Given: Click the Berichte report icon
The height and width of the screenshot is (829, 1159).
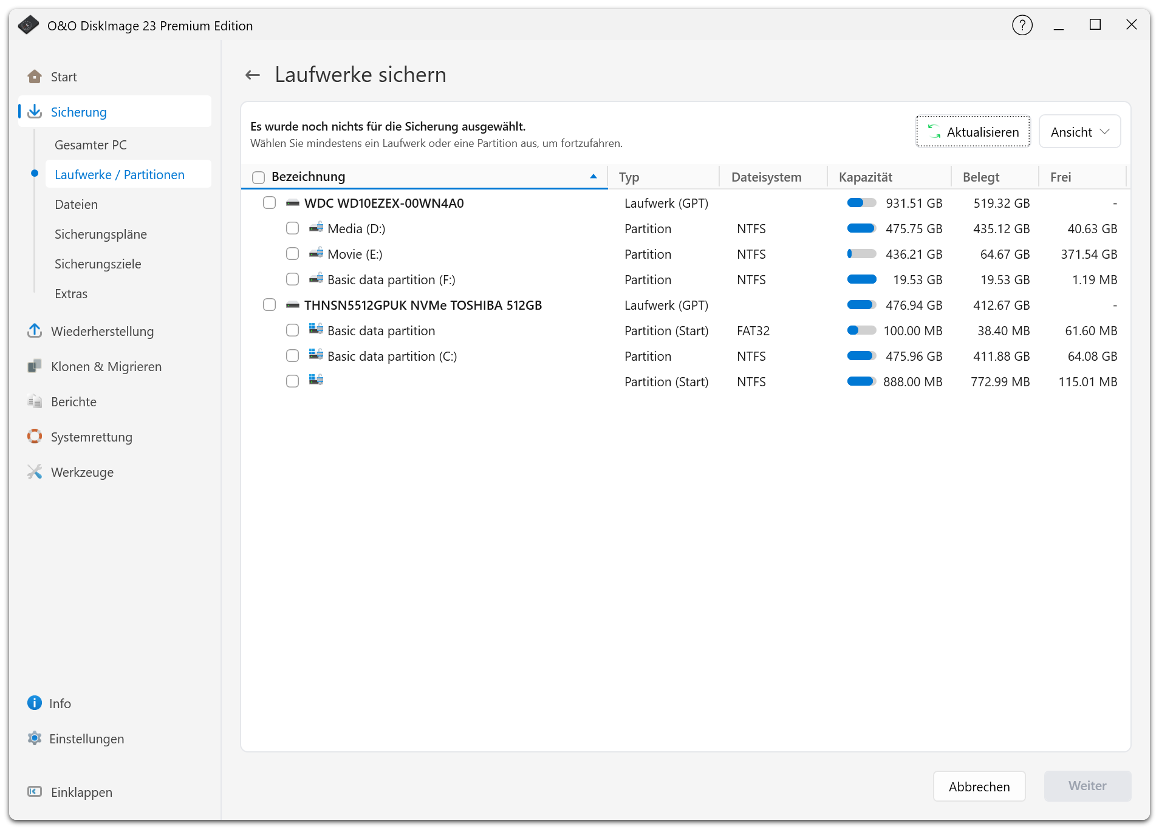Looking at the screenshot, I should pyautogui.click(x=35, y=401).
